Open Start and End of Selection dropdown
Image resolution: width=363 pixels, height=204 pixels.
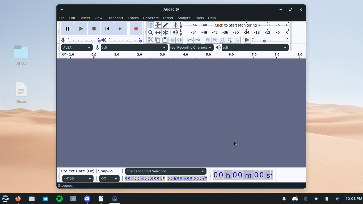click(166, 171)
